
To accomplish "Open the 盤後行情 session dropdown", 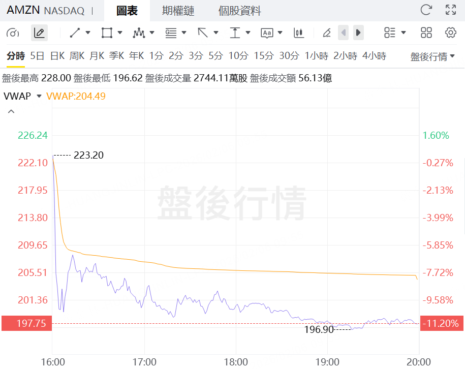I will click(x=432, y=56).
